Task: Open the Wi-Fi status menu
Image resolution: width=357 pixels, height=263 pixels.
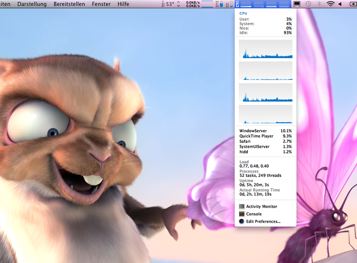Action: (x=330, y=4)
